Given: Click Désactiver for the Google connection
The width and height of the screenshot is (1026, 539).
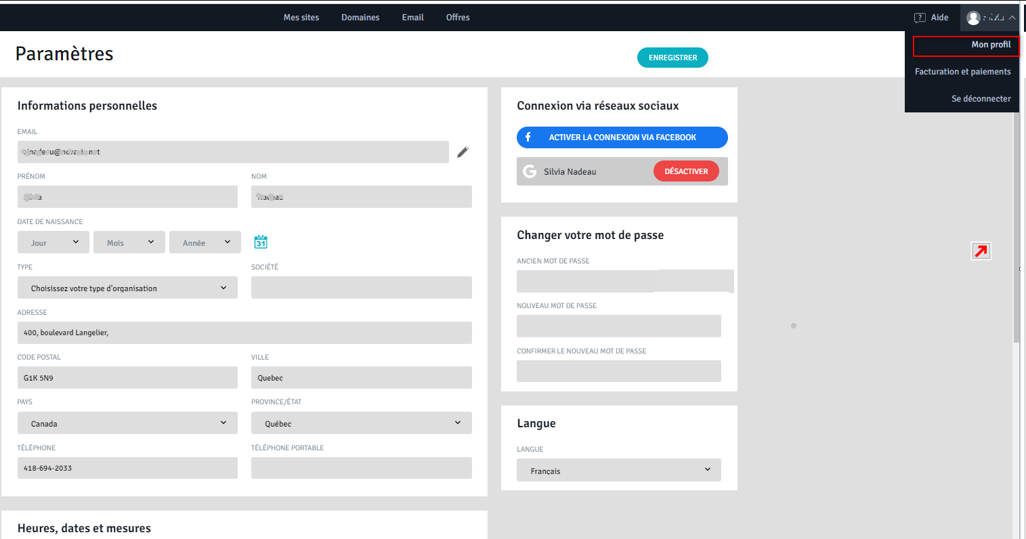Looking at the screenshot, I should (686, 171).
